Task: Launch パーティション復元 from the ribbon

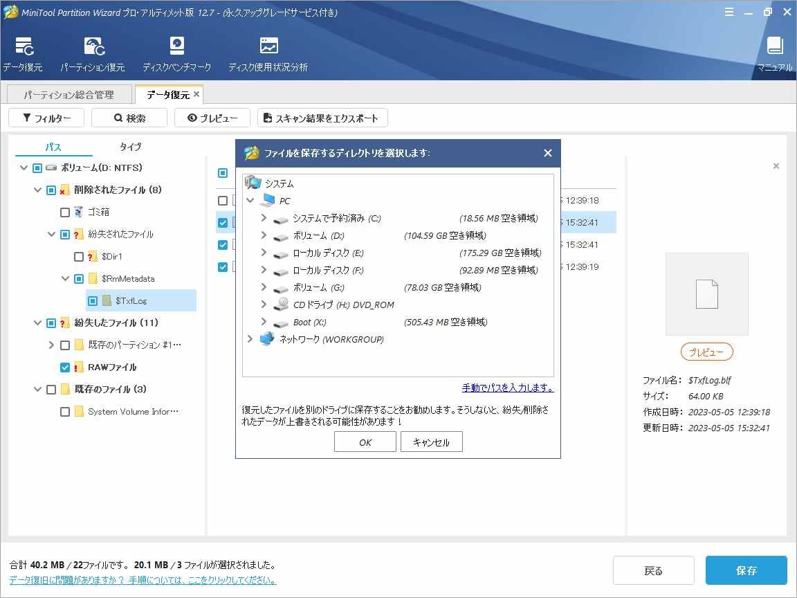Action: tap(94, 46)
